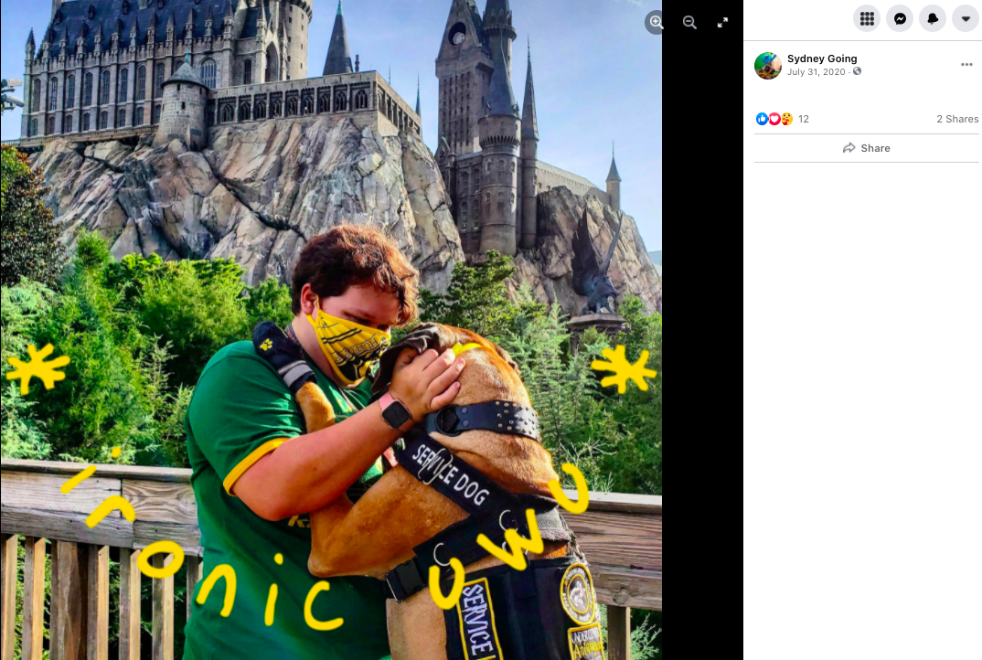Viewport: 982px width, 660px height.
Task: Click the July 31, 2020 timestamp
Action: point(816,72)
